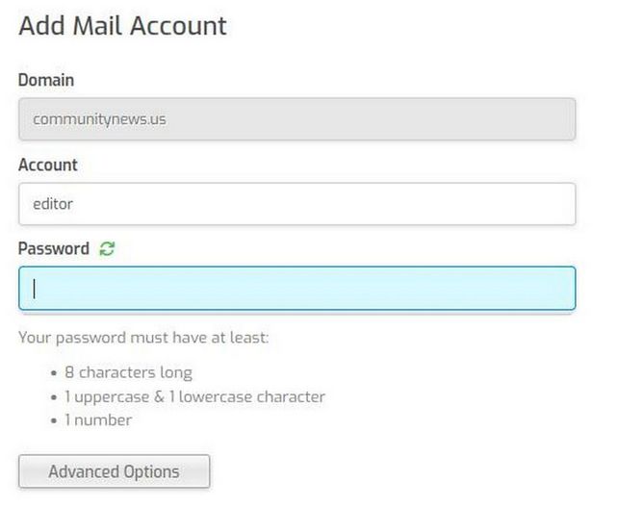
Task: Click the greyed-out Domain field
Action: [296, 120]
